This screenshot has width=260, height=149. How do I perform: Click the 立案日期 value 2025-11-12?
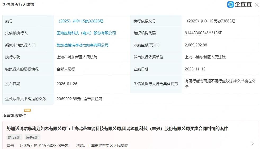pos(195,69)
